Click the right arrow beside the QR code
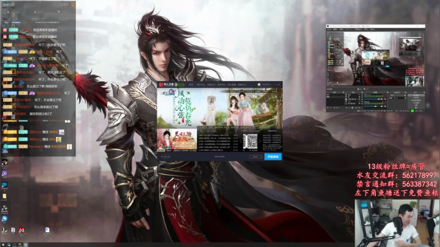The image size is (440, 247). pos(260,141)
